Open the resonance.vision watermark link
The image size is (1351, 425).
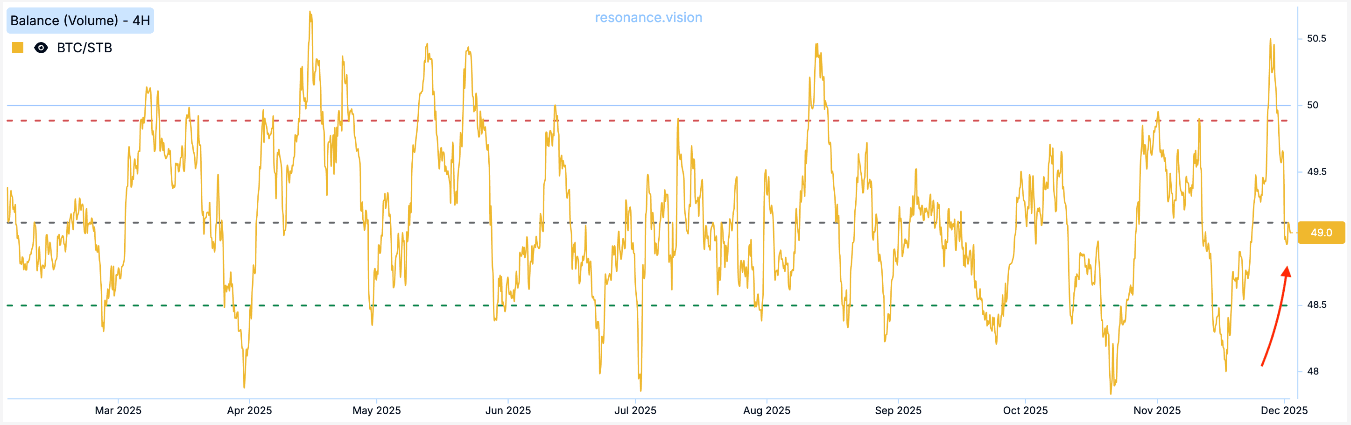[648, 17]
